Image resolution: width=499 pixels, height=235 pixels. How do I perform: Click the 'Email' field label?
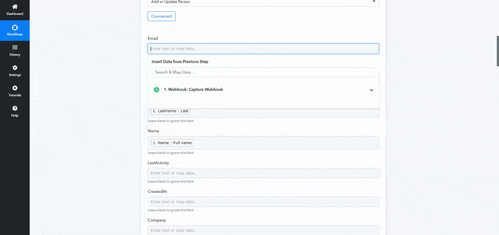pos(153,38)
